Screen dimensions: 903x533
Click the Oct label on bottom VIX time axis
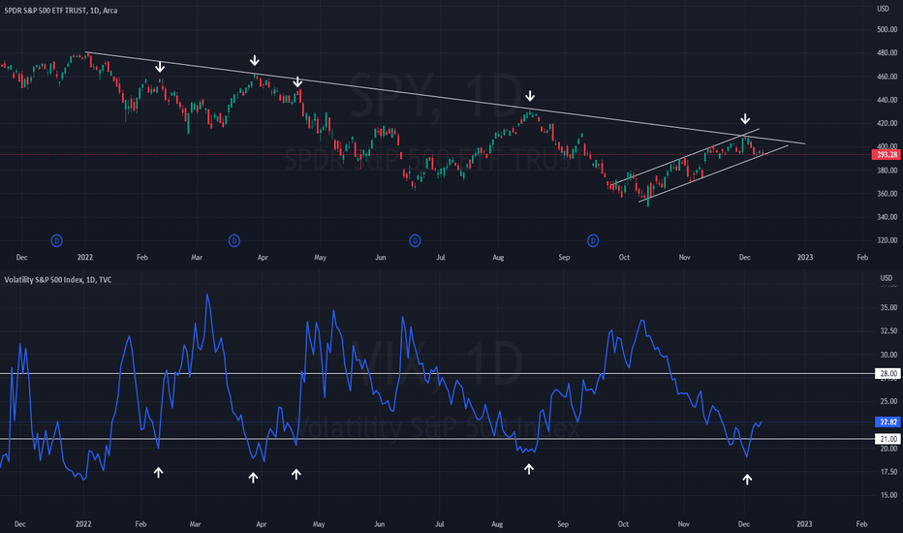[623, 524]
